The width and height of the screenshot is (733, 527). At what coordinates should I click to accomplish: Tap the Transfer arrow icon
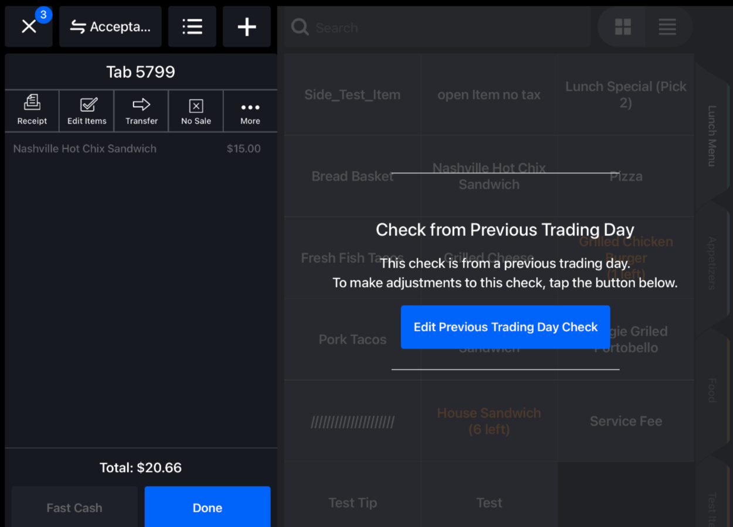[141, 110]
